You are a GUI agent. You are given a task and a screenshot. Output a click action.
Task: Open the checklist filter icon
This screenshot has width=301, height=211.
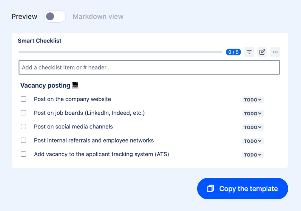click(x=249, y=52)
